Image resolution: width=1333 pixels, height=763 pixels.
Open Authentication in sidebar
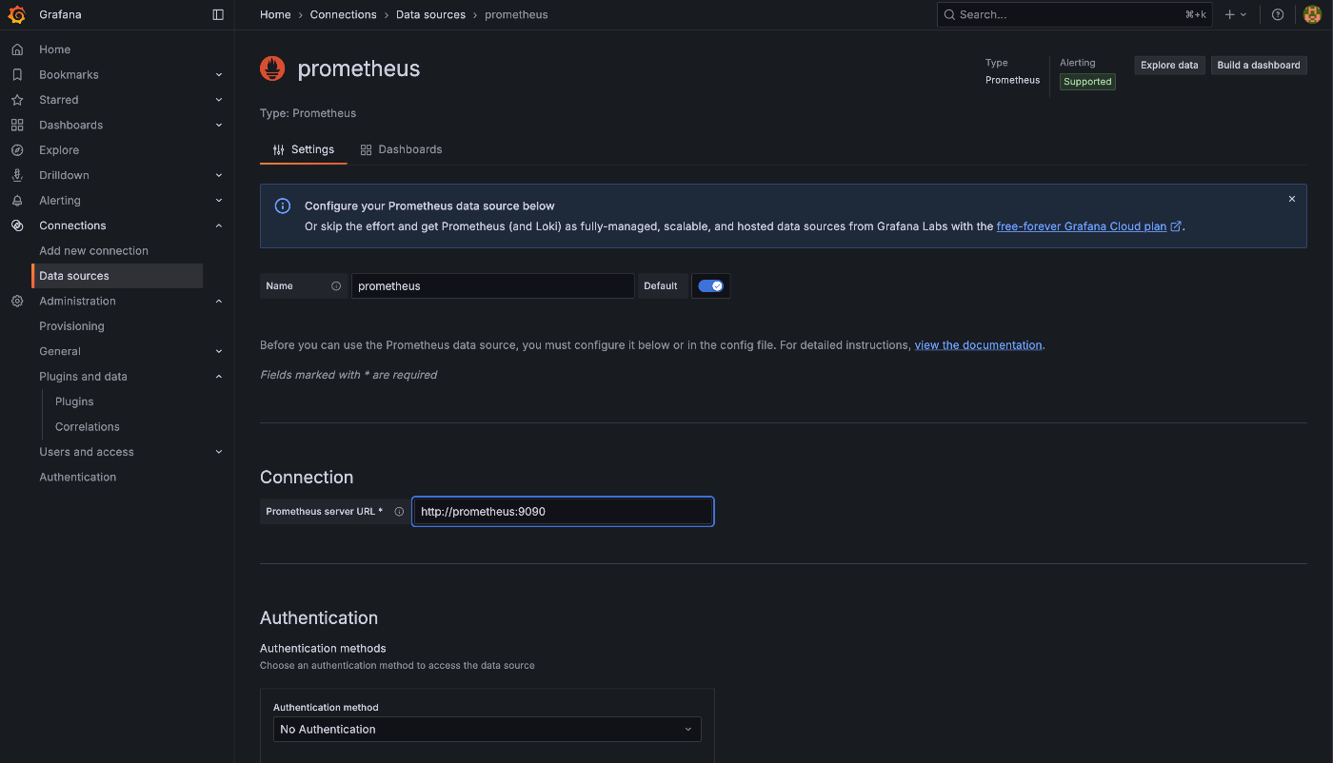77,478
